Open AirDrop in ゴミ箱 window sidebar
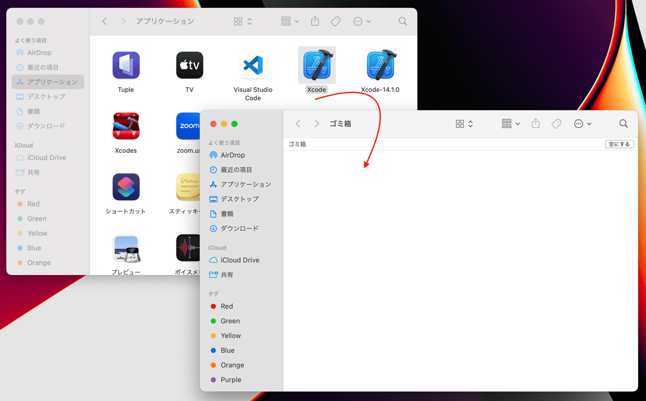Screen dimensions: 646x401 click(242, 155)
